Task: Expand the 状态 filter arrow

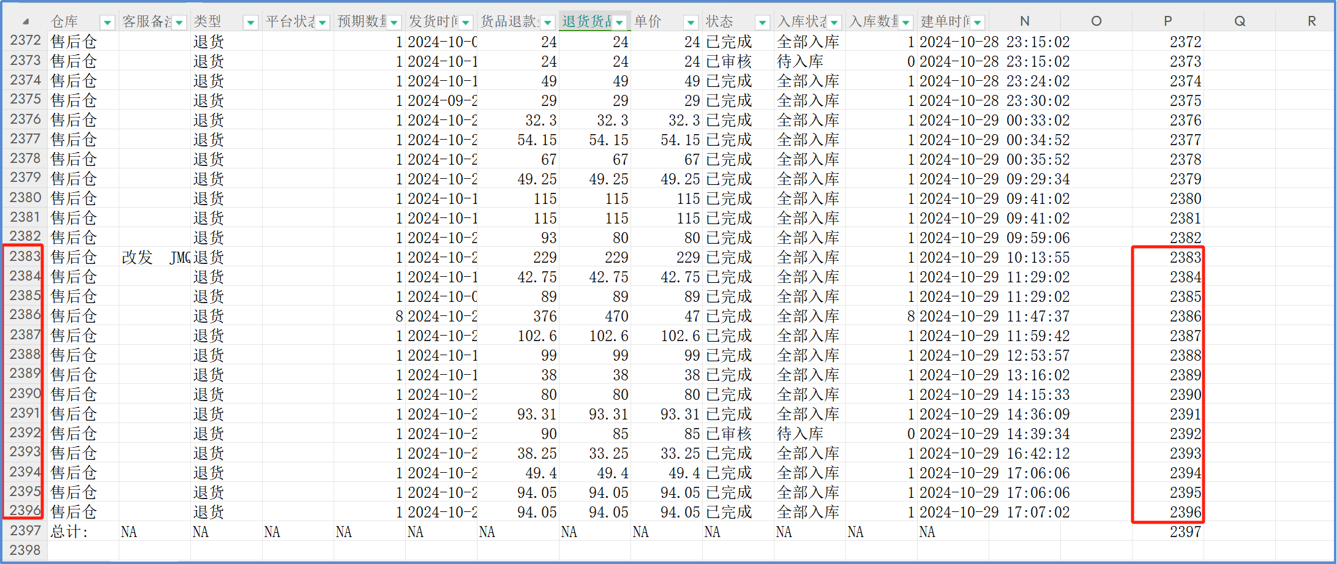Action: (762, 23)
